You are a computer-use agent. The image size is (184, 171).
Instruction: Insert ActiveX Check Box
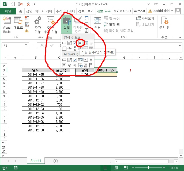75,60
